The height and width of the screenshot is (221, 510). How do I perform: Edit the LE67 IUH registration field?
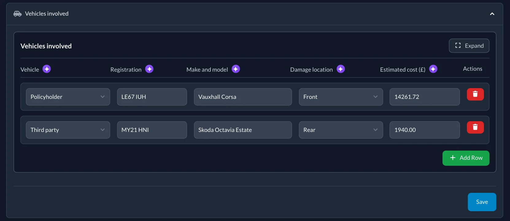(x=152, y=97)
